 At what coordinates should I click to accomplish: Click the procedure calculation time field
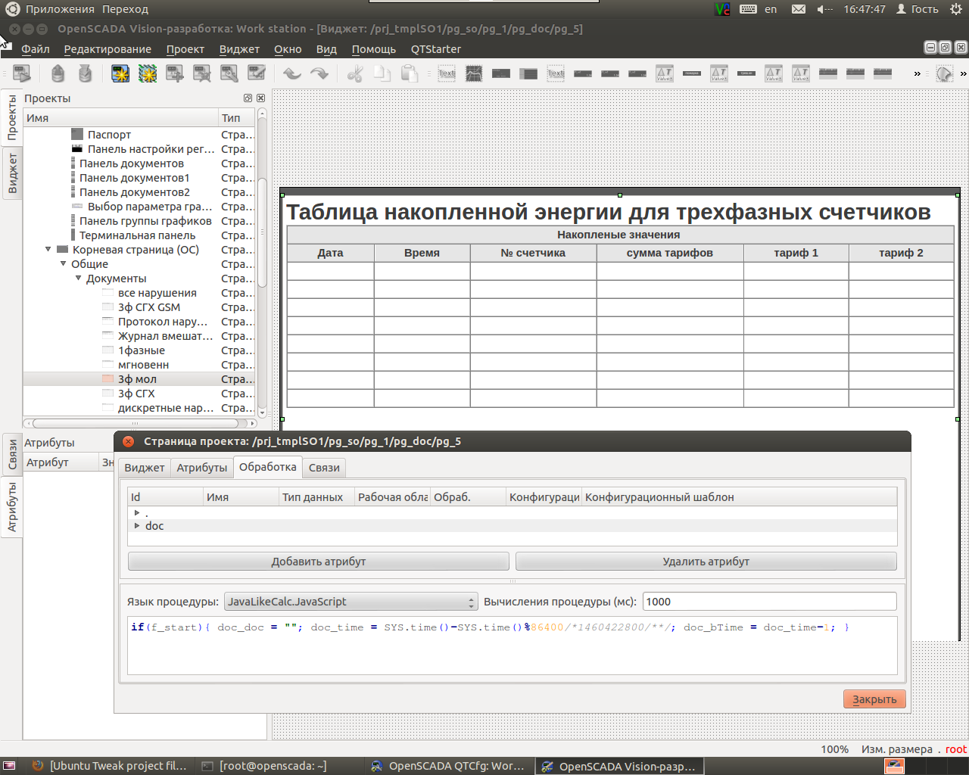point(769,602)
